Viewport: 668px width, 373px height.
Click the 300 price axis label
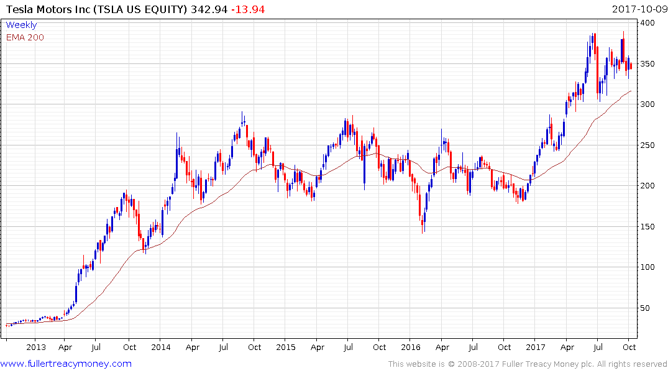tap(647, 104)
